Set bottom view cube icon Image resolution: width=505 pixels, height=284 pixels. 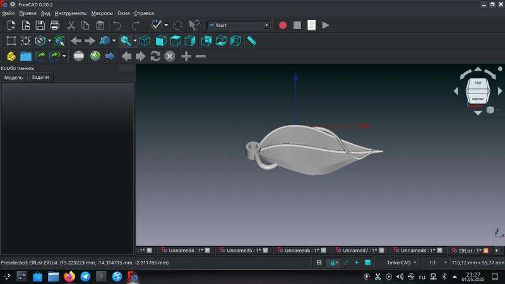point(221,41)
